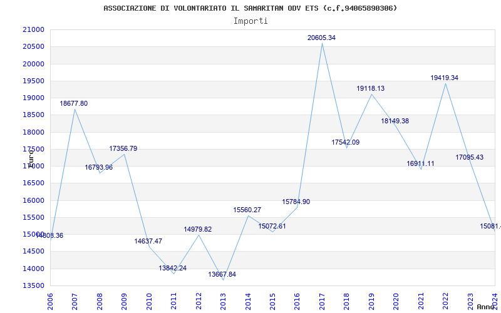501x313 pixels.
Task: Click the 21000 y-axis tick label
Action: (33, 29)
